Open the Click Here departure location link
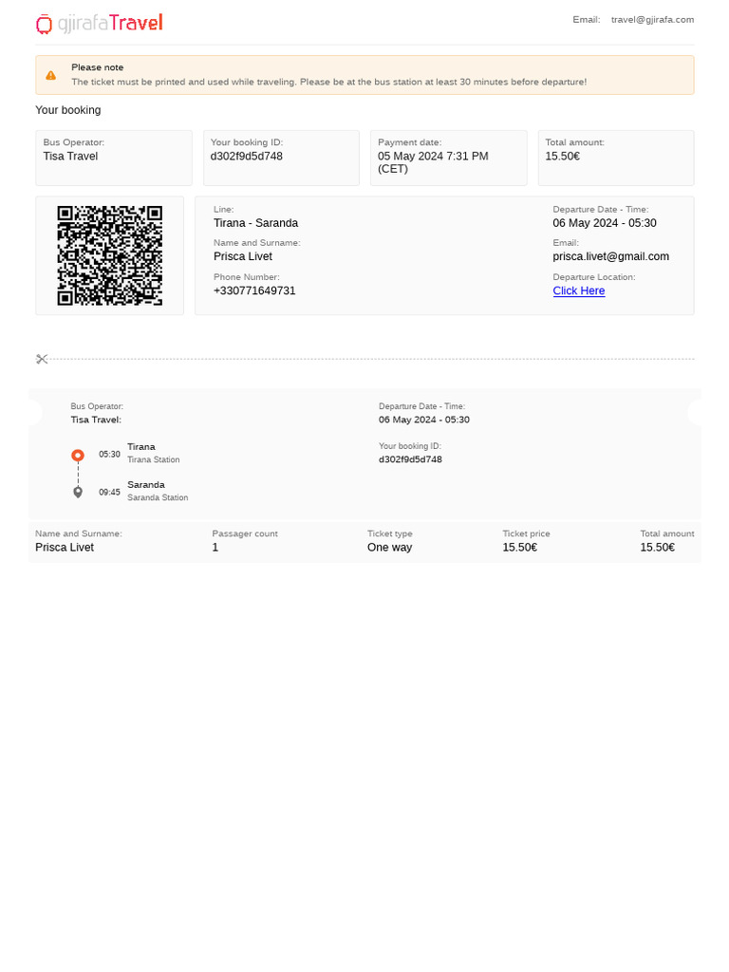 pyautogui.click(x=578, y=290)
